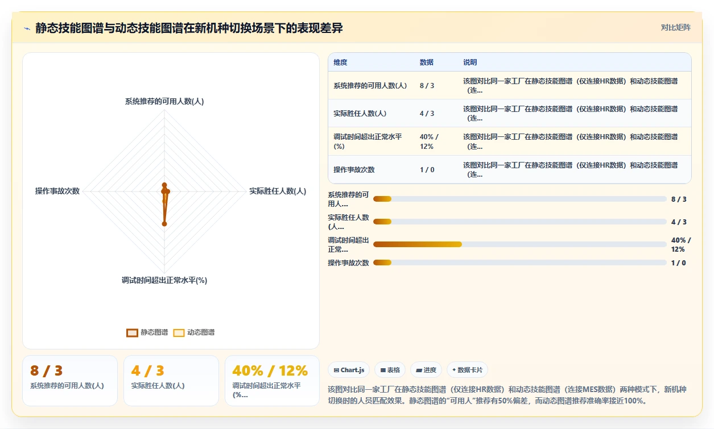Click the radar axis label 操作事故次数

pos(57,191)
